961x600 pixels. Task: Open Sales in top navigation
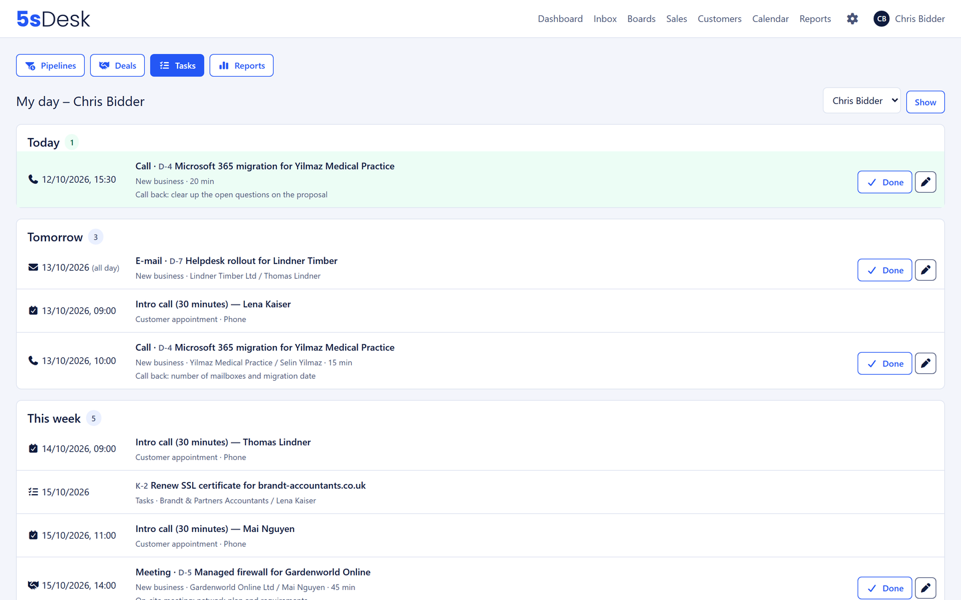676,19
